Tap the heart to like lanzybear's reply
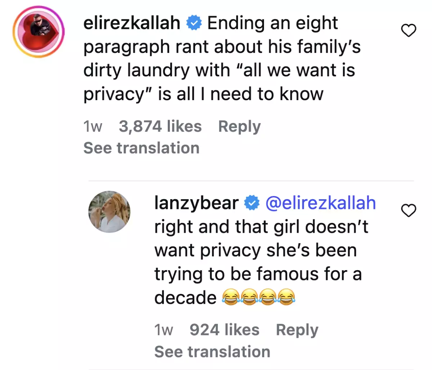 409,211
